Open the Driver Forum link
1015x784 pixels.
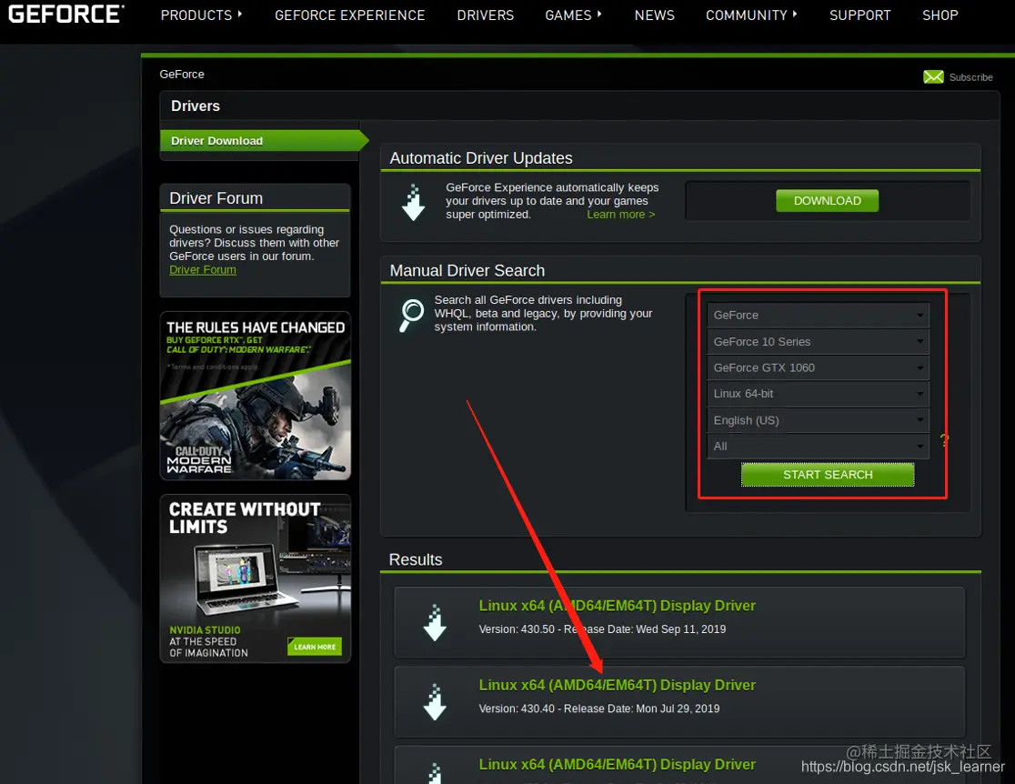tap(203, 269)
